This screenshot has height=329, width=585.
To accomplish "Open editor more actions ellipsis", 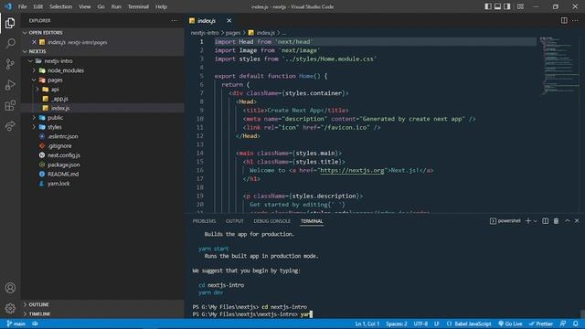I will click(575, 20).
